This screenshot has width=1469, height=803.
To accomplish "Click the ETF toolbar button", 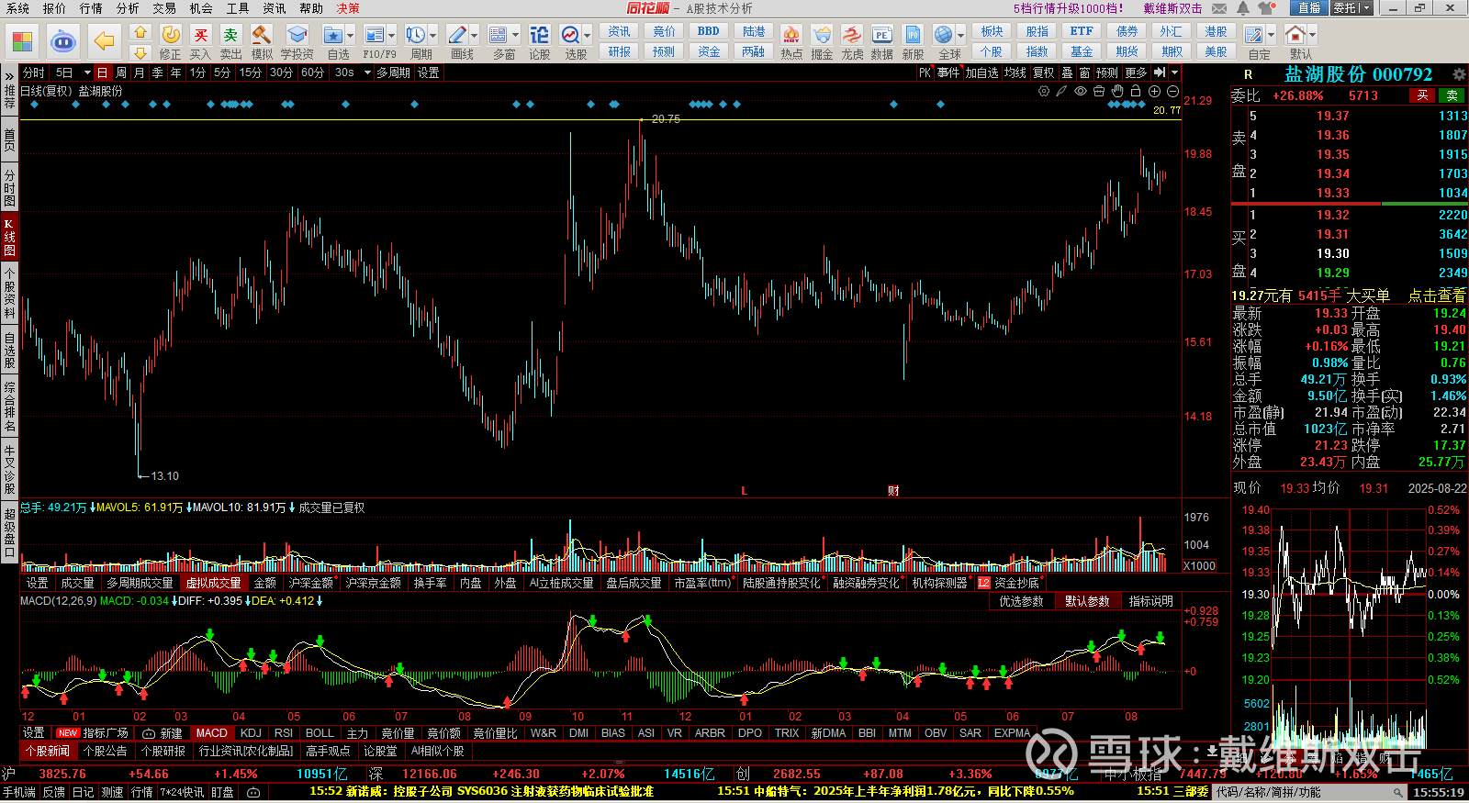I will (1082, 31).
